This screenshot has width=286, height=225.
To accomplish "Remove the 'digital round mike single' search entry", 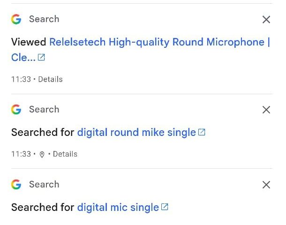I will point(266,110).
